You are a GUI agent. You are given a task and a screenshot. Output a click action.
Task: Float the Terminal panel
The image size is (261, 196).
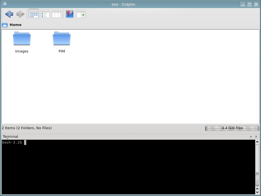251,136
